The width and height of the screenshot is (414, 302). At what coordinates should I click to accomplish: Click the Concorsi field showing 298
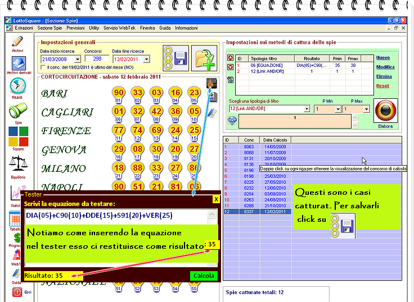point(97,59)
